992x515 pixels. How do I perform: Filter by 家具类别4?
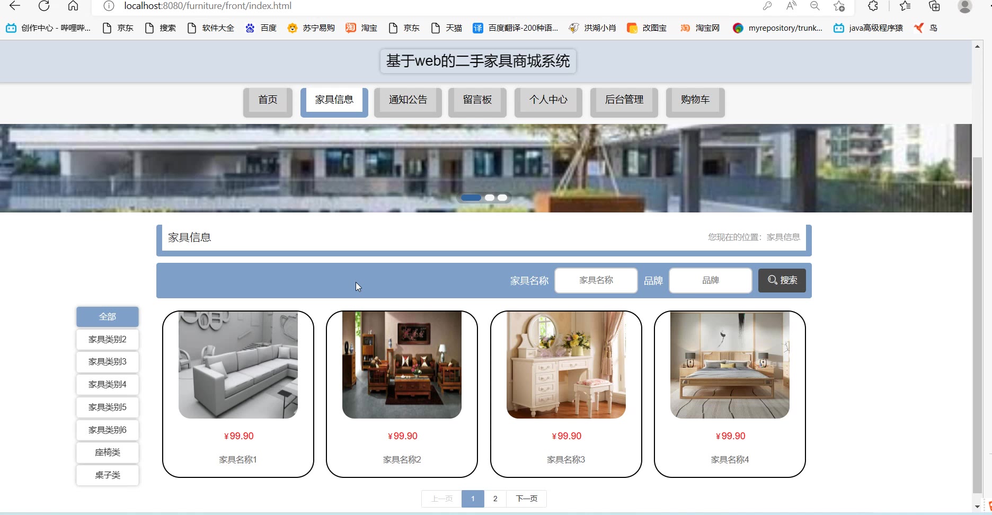[108, 385]
